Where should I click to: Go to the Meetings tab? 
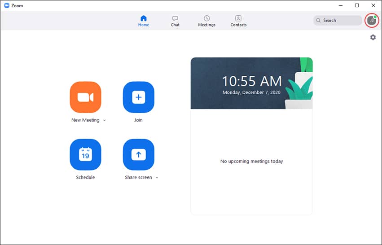click(207, 21)
